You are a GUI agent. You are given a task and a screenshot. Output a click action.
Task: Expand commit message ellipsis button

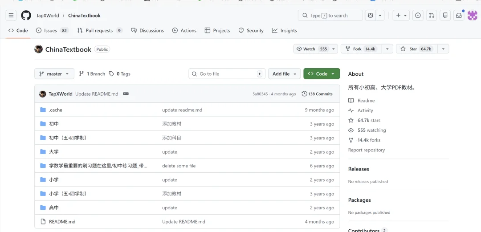click(x=126, y=94)
